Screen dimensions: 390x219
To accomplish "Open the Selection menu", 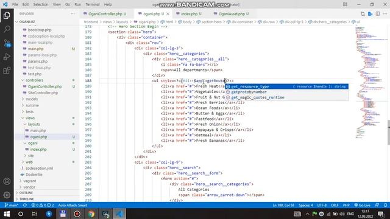I will (x=41, y=4).
